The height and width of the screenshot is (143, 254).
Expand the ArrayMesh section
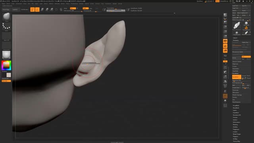[236, 106]
